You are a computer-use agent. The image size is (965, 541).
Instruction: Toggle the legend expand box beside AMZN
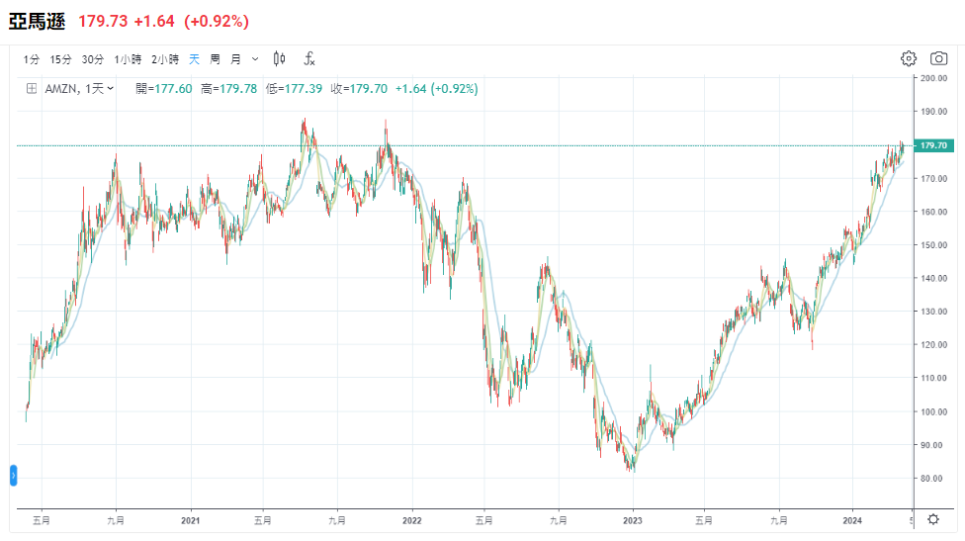point(32,89)
